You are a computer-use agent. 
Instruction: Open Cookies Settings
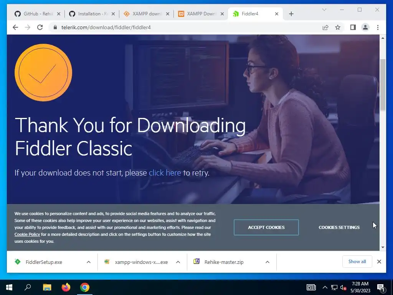point(339,227)
